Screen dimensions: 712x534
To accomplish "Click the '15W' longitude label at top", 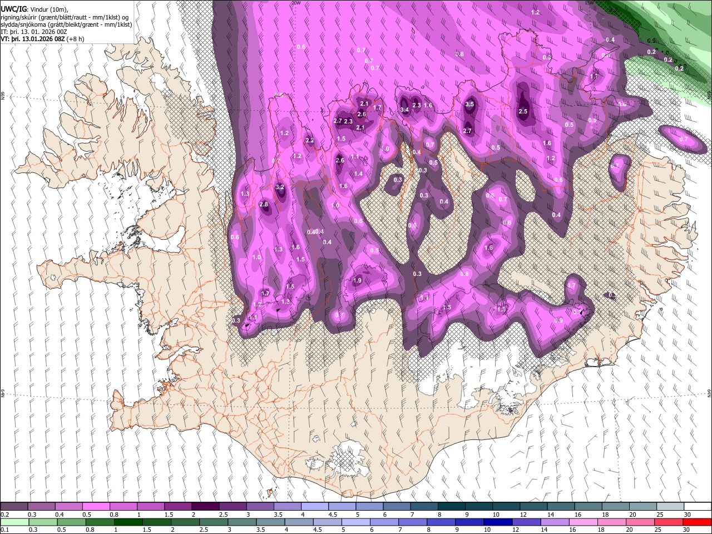I will 589,3.
